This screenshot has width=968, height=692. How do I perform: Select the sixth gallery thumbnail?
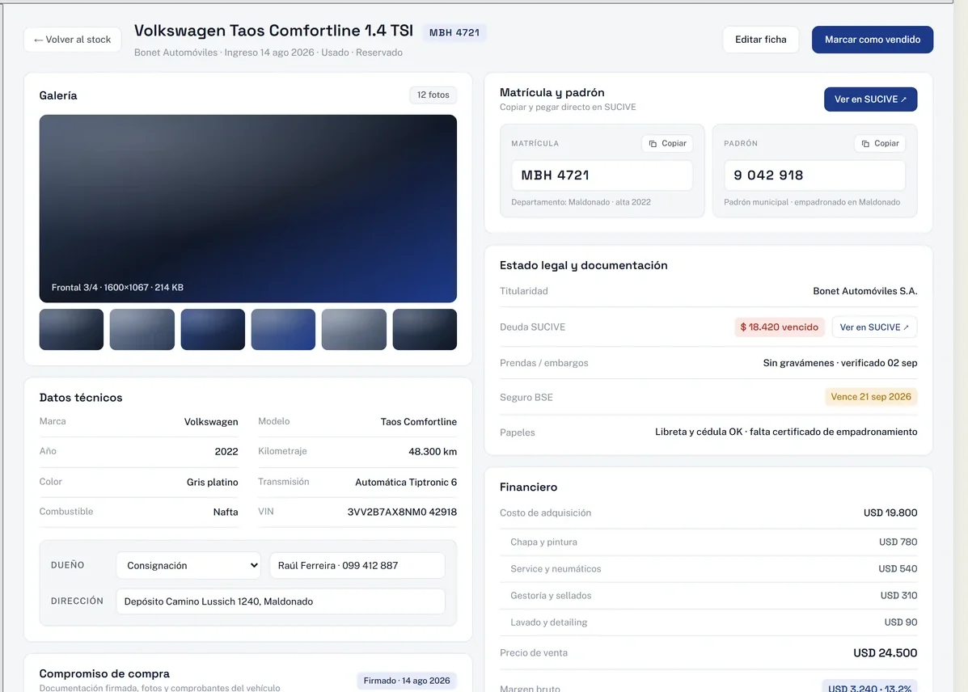pos(425,330)
